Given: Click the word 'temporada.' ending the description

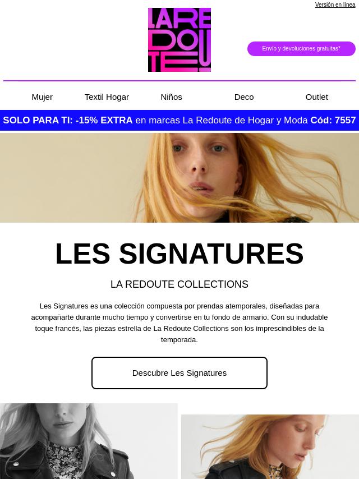Looking at the screenshot, I should (179, 340).
